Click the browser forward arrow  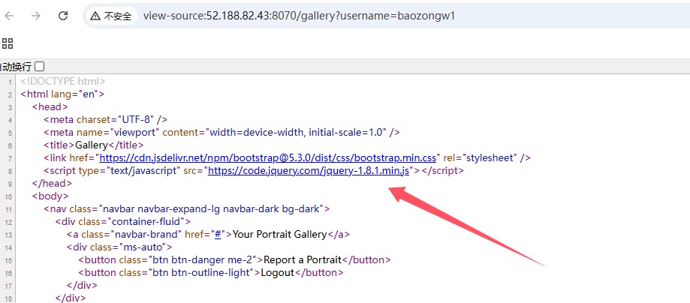coord(35,15)
